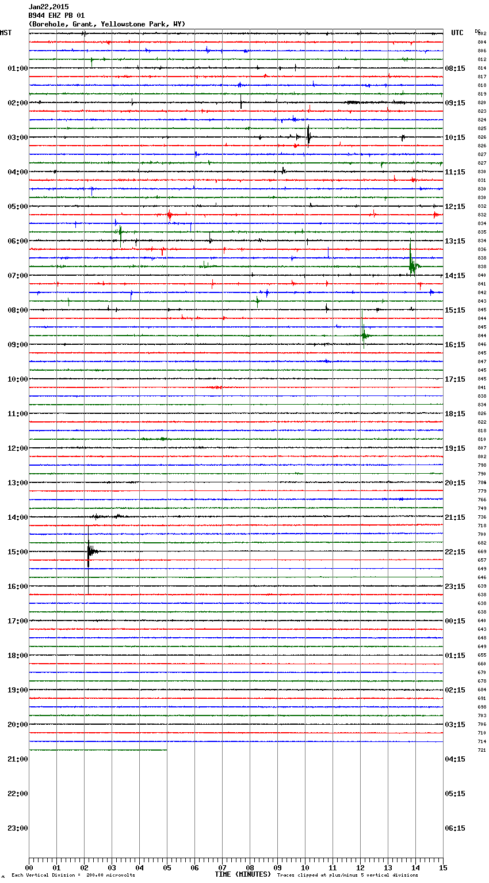Select the 21:00 MST time label

pyautogui.click(x=17, y=759)
